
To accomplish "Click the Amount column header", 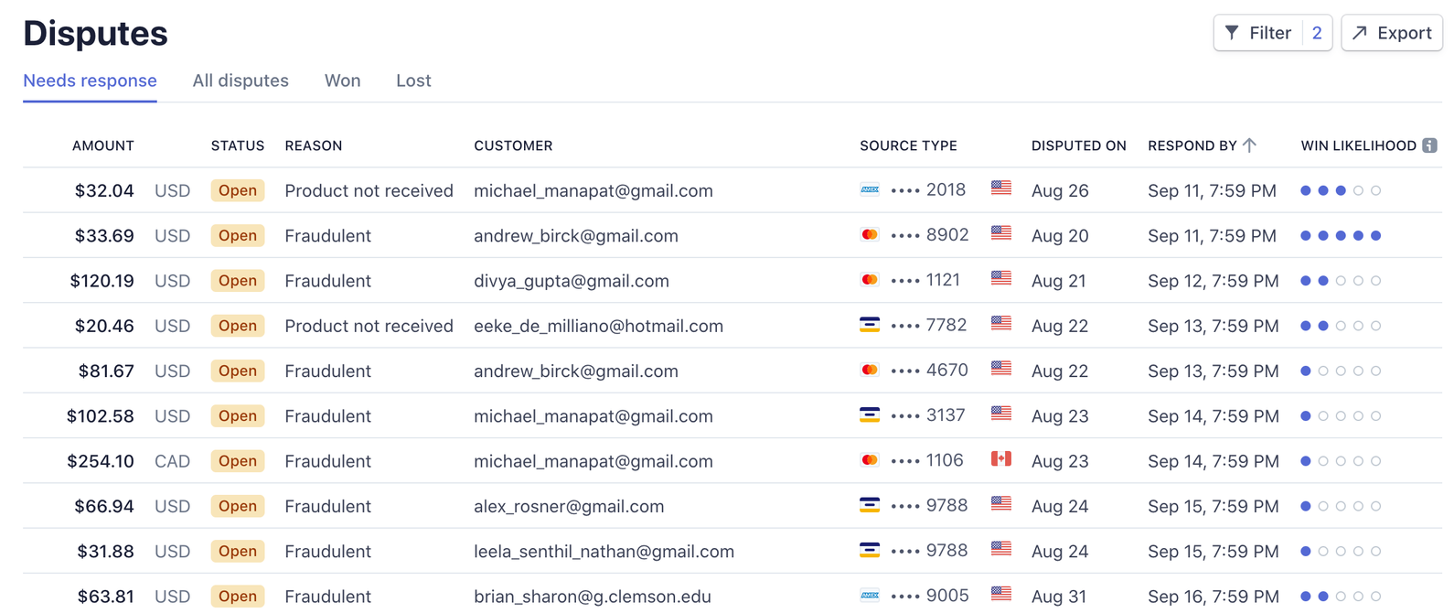I will (x=103, y=145).
